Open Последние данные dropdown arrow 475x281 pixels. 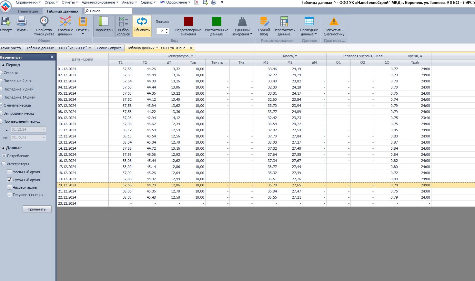(316, 34)
